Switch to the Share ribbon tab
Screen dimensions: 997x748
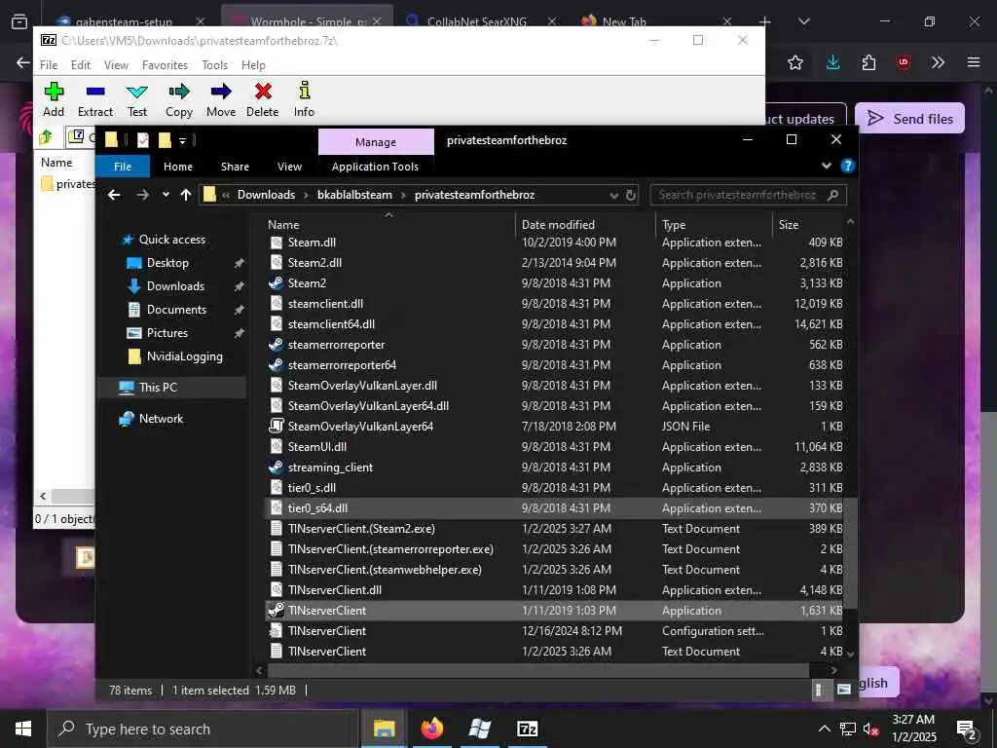(235, 167)
